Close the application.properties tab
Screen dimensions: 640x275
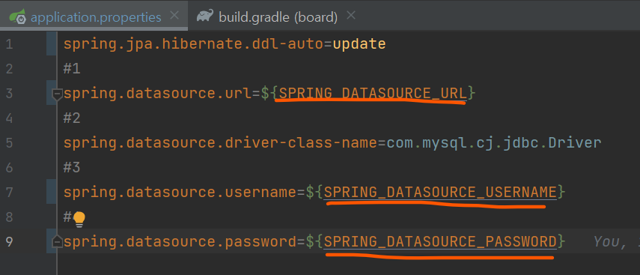pyautogui.click(x=174, y=16)
